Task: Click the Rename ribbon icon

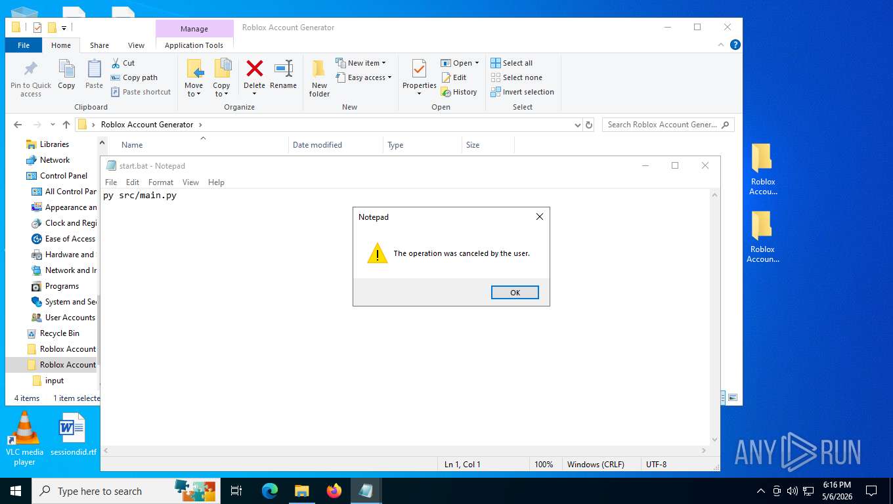Action: point(283,75)
